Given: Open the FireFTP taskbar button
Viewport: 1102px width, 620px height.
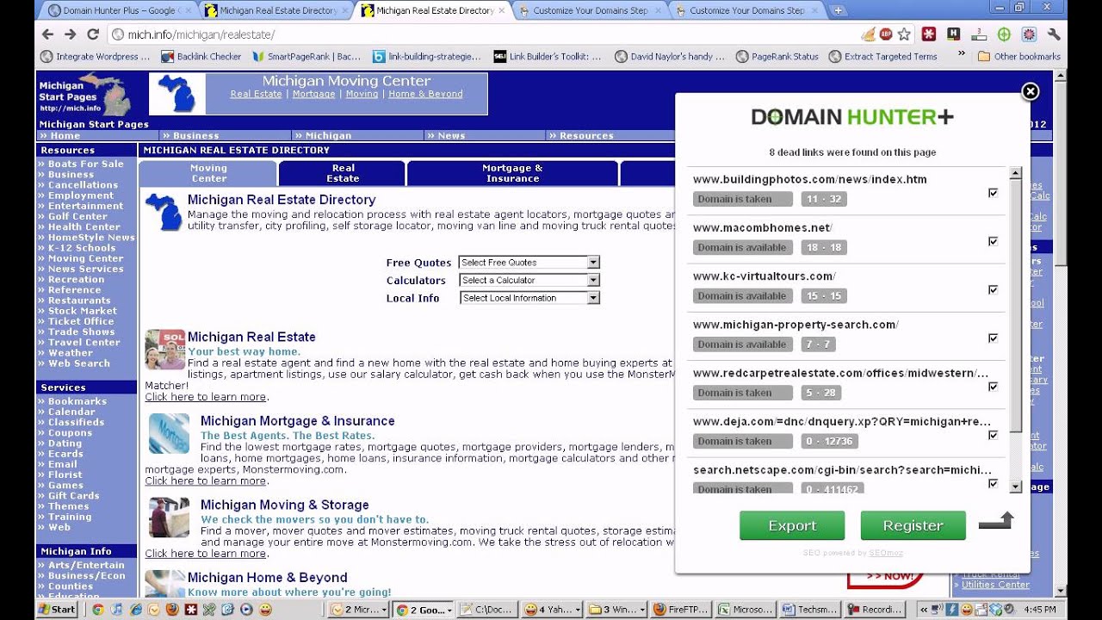Looking at the screenshot, I should (x=682, y=609).
